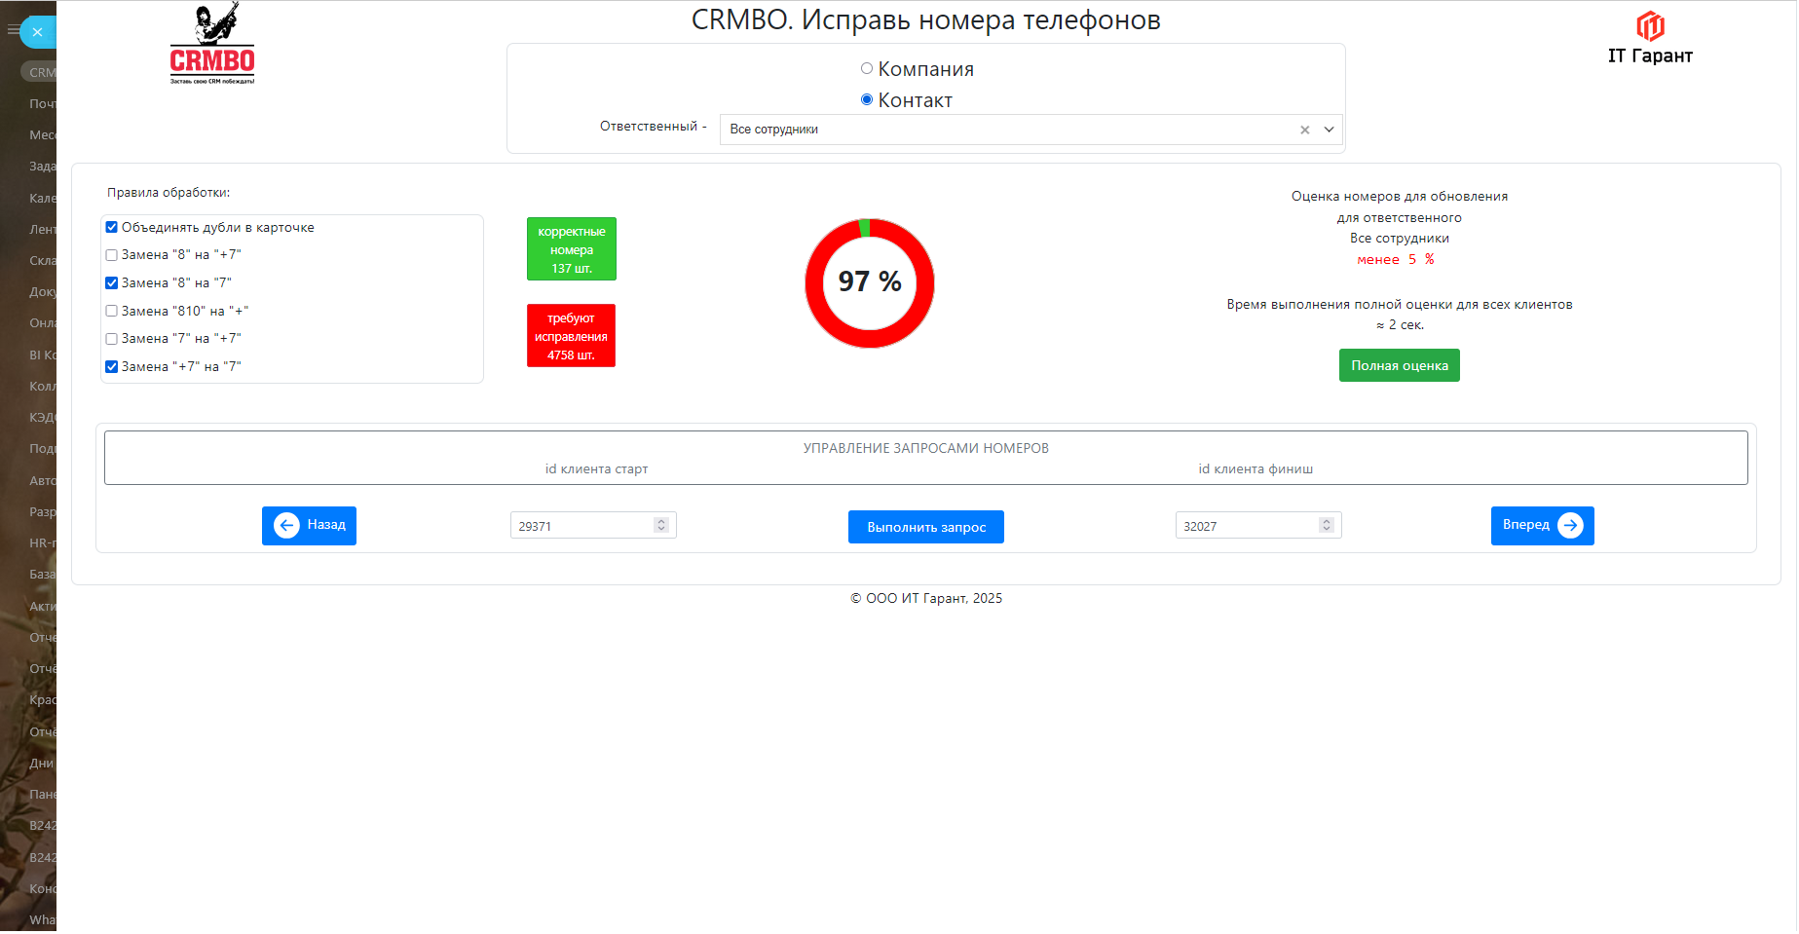
Task: Click the hamburger menu icon in sidebar
Action: click(13, 30)
